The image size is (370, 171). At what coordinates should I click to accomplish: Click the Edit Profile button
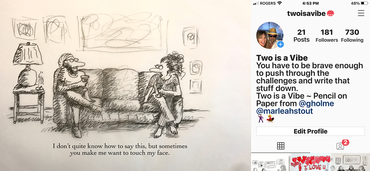(x=311, y=131)
